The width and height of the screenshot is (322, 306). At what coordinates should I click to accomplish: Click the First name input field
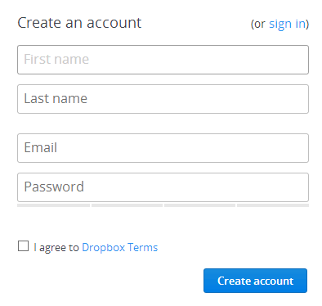[163, 60]
